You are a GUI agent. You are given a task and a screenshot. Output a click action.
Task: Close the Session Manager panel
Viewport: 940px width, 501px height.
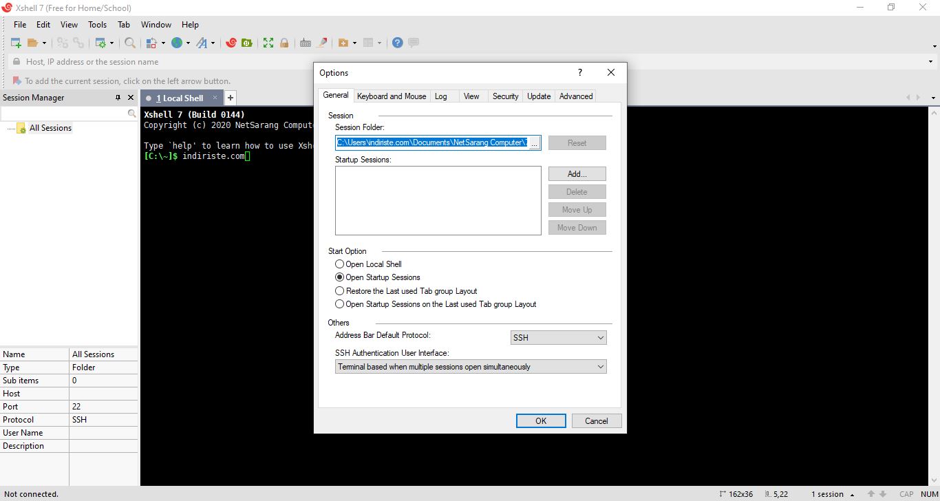coord(131,98)
